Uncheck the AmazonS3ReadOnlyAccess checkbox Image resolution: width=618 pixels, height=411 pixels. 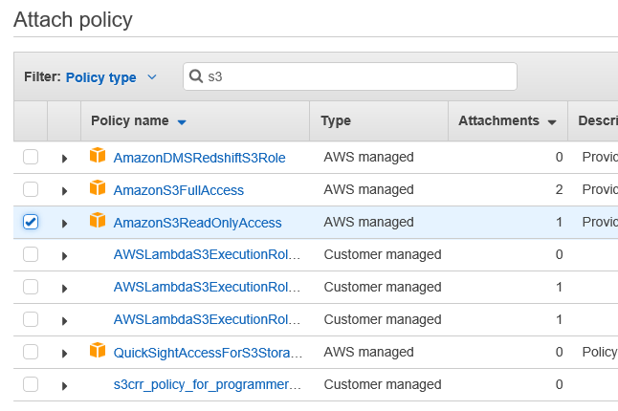pyautogui.click(x=31, y=222)
